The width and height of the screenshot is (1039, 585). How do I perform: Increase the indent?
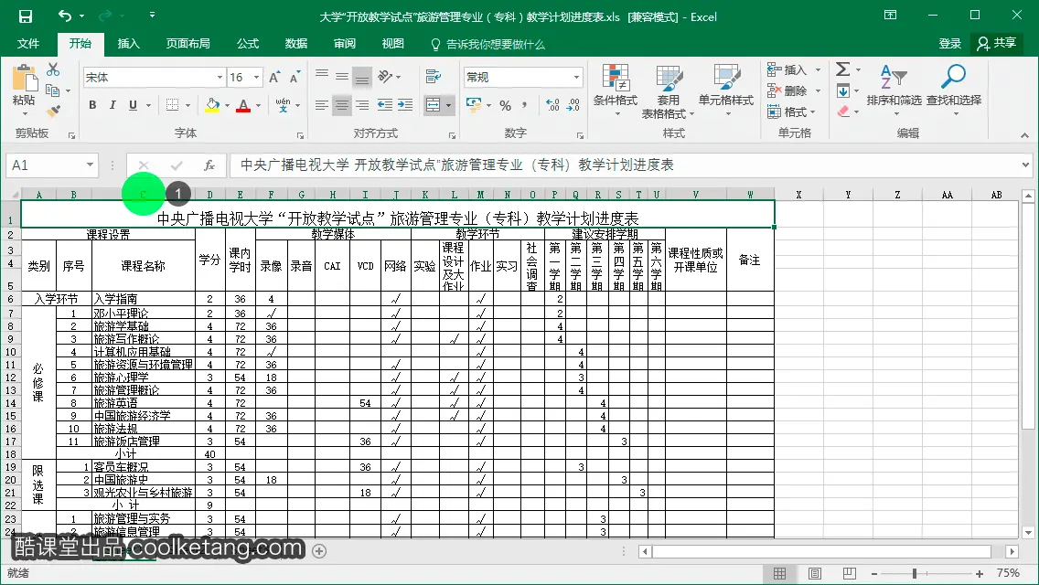[x=405, y=105]
